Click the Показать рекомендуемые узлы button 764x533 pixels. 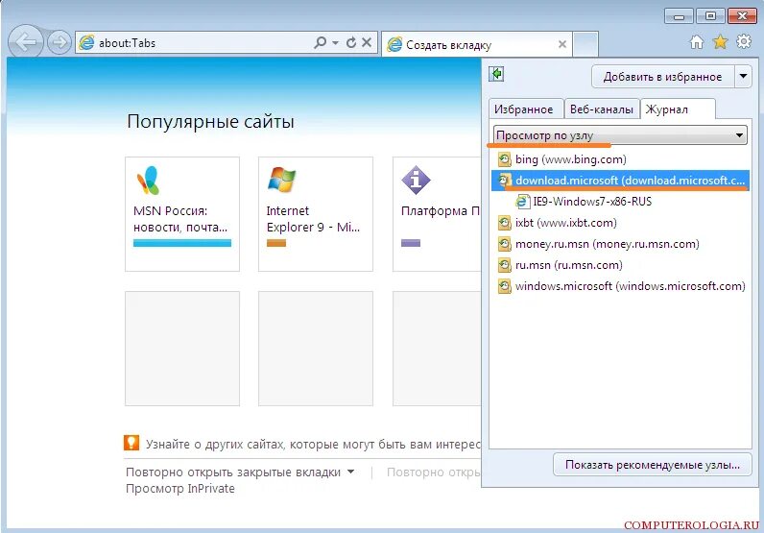click(653, 465)
